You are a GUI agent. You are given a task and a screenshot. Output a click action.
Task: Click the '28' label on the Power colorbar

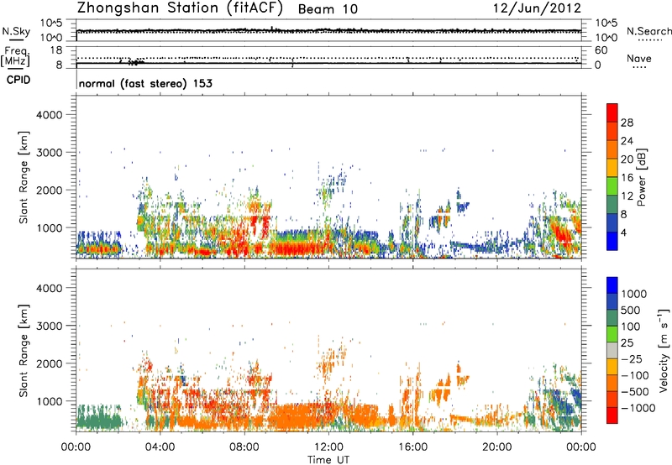pos(627,123)
